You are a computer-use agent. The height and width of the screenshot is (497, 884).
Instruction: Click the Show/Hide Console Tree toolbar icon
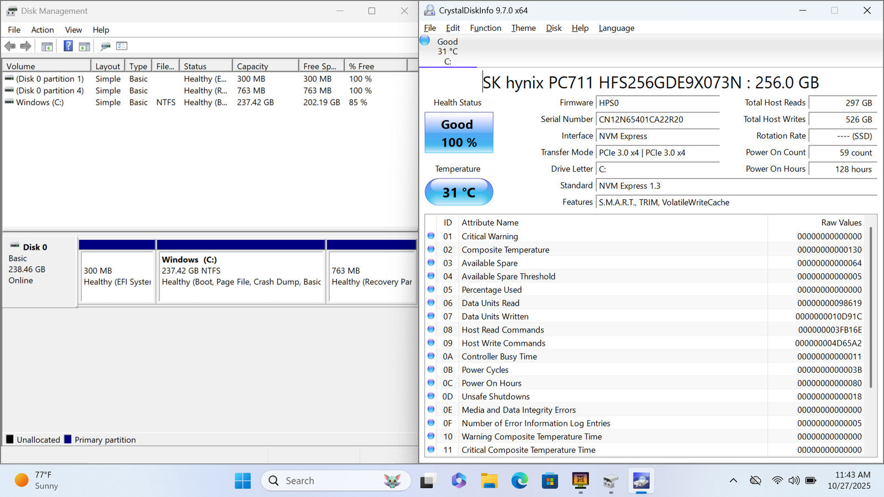[x=47, y=46]
